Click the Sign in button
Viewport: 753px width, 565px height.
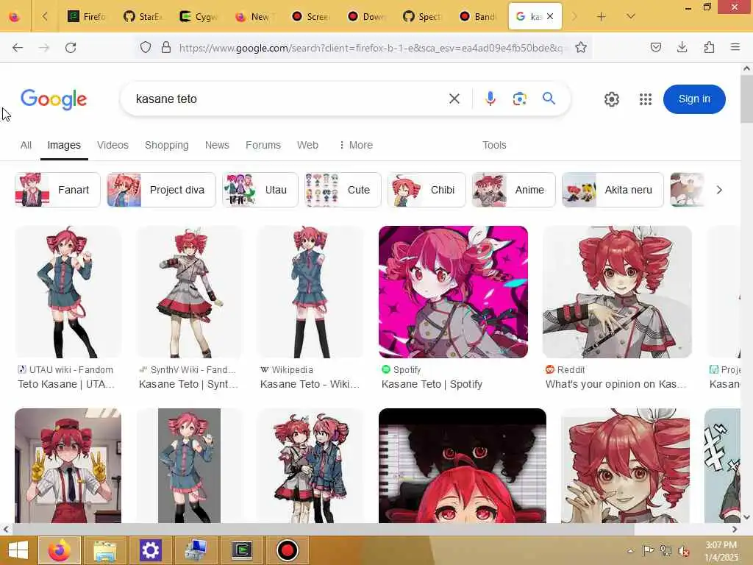[694, 99]
